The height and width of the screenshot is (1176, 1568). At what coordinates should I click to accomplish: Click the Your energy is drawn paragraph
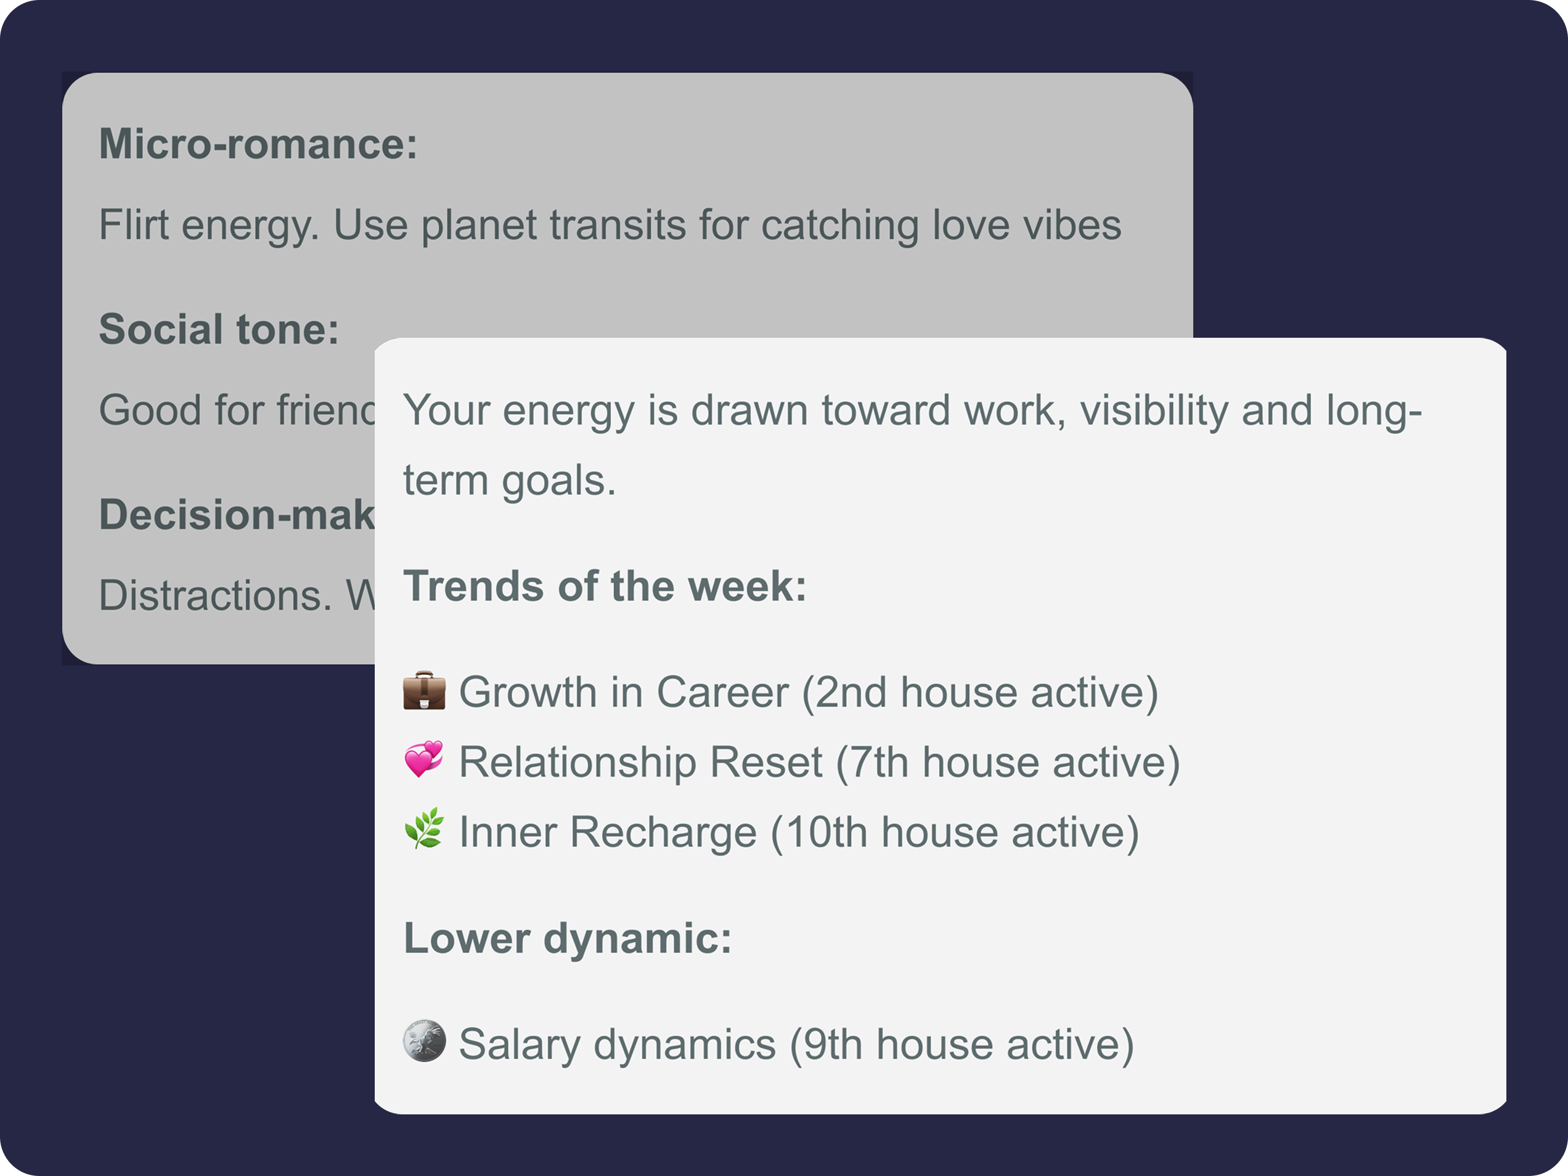click(912, 410)
